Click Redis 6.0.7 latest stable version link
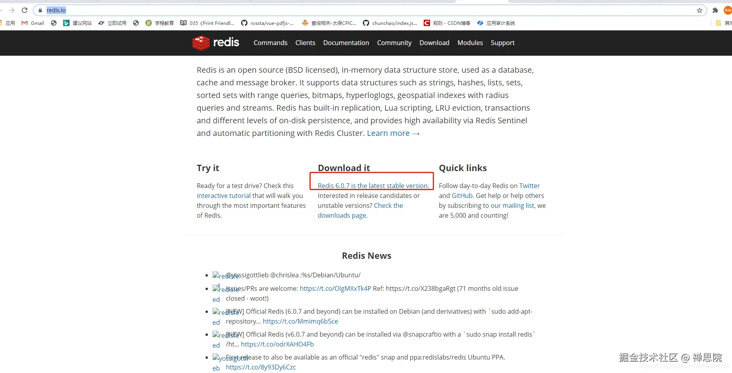This screenshot has width=732, height=373. tap(374, 186)
